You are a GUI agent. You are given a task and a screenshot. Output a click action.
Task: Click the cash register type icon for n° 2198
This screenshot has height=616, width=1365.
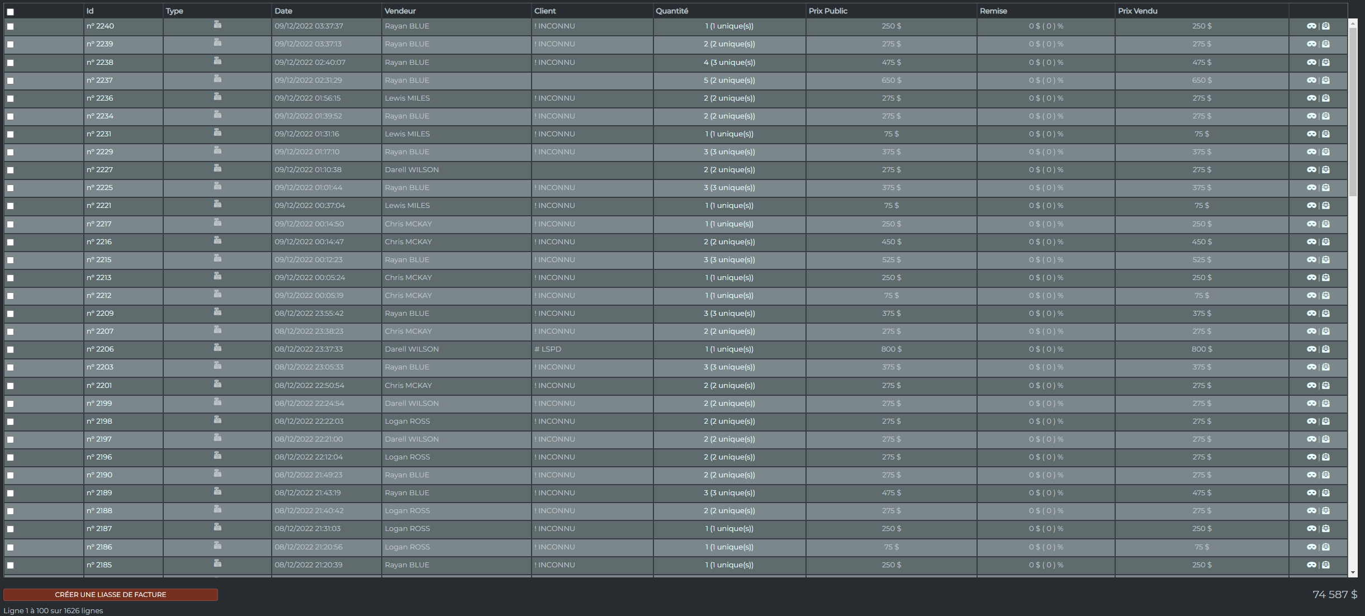(x=217, y=420)
